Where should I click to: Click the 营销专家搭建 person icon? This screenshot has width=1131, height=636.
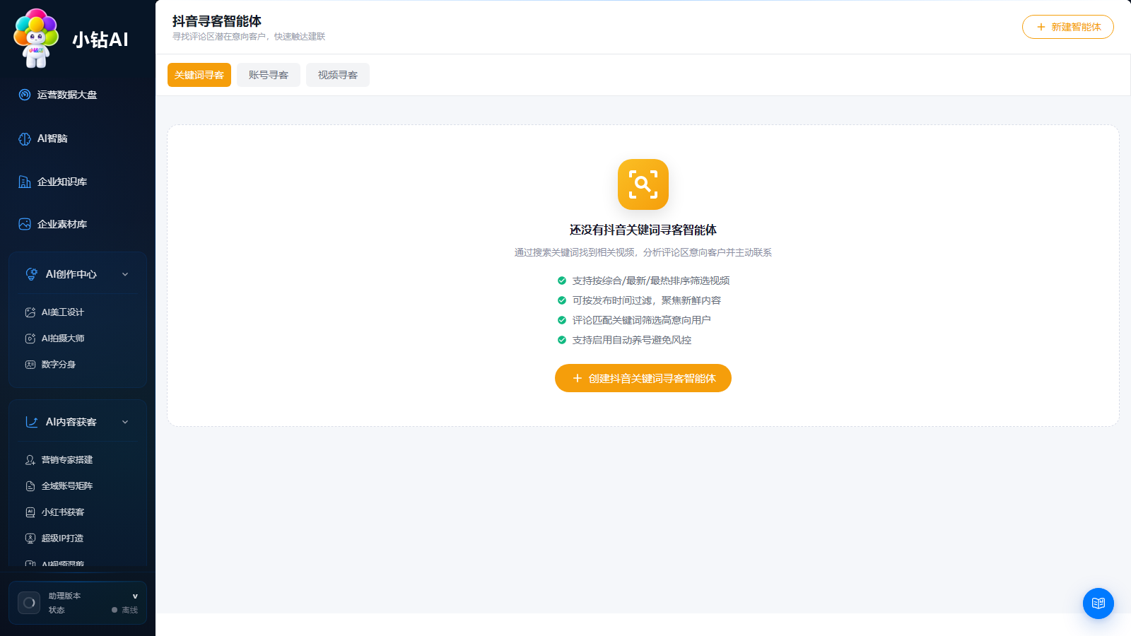(30, 460)
